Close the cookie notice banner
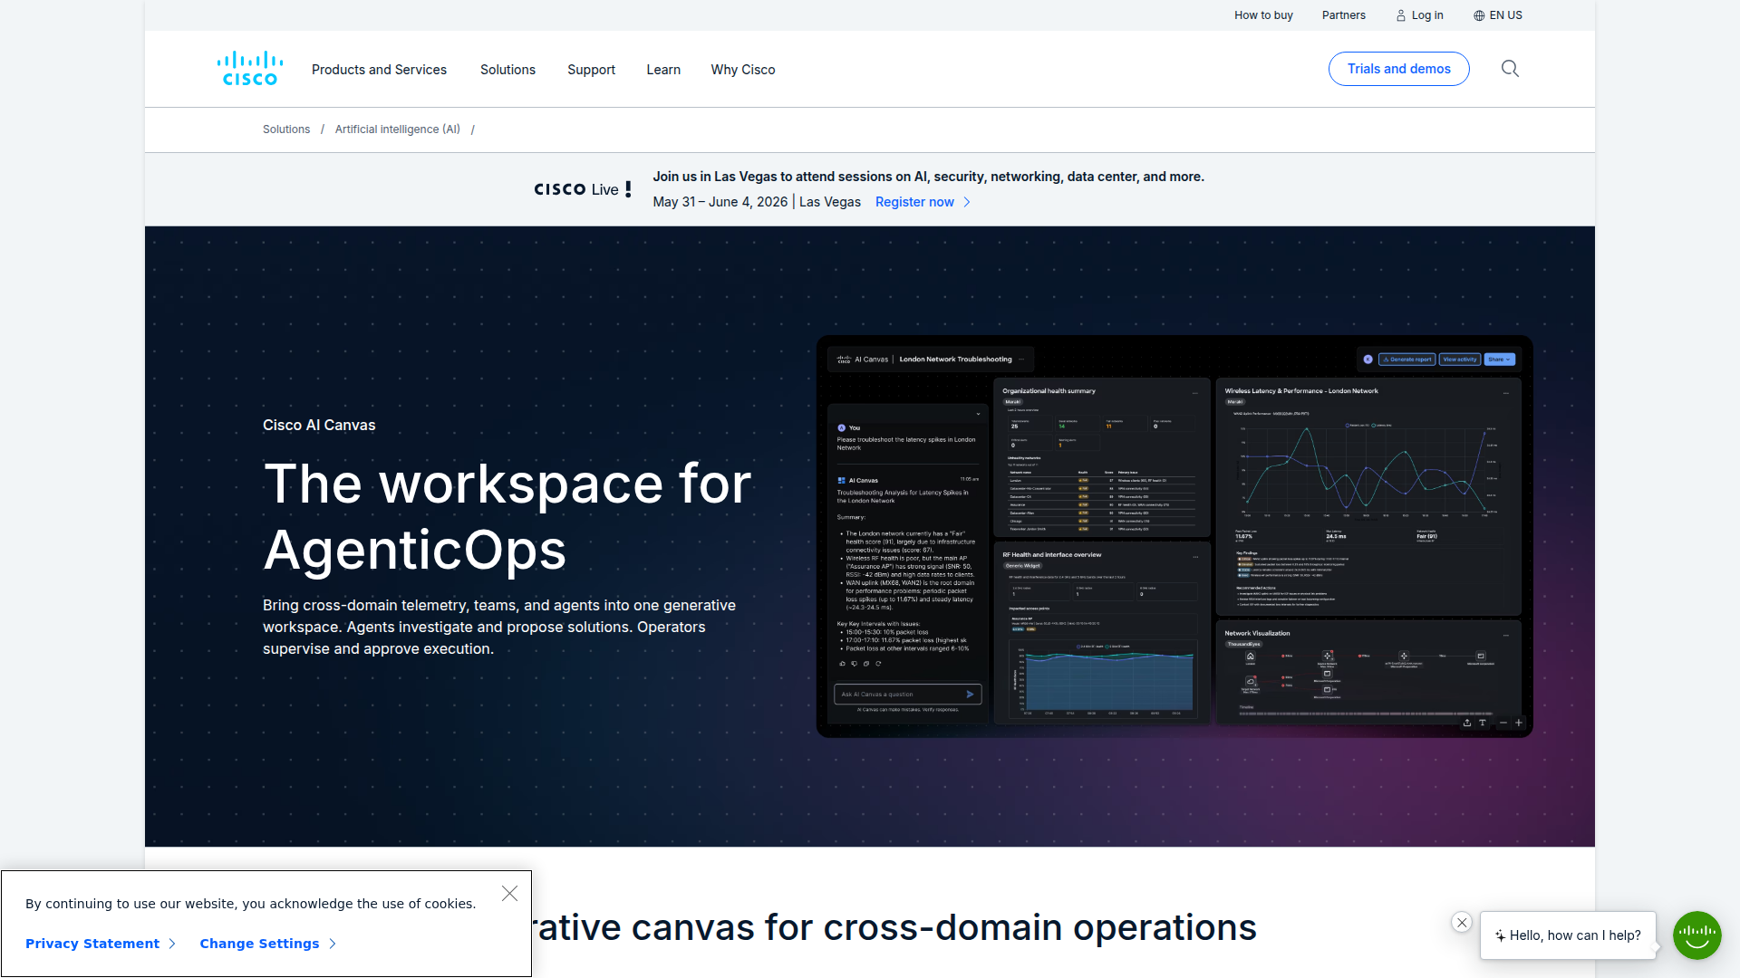Screen dimensions: 1740x978 click(510, 894)
